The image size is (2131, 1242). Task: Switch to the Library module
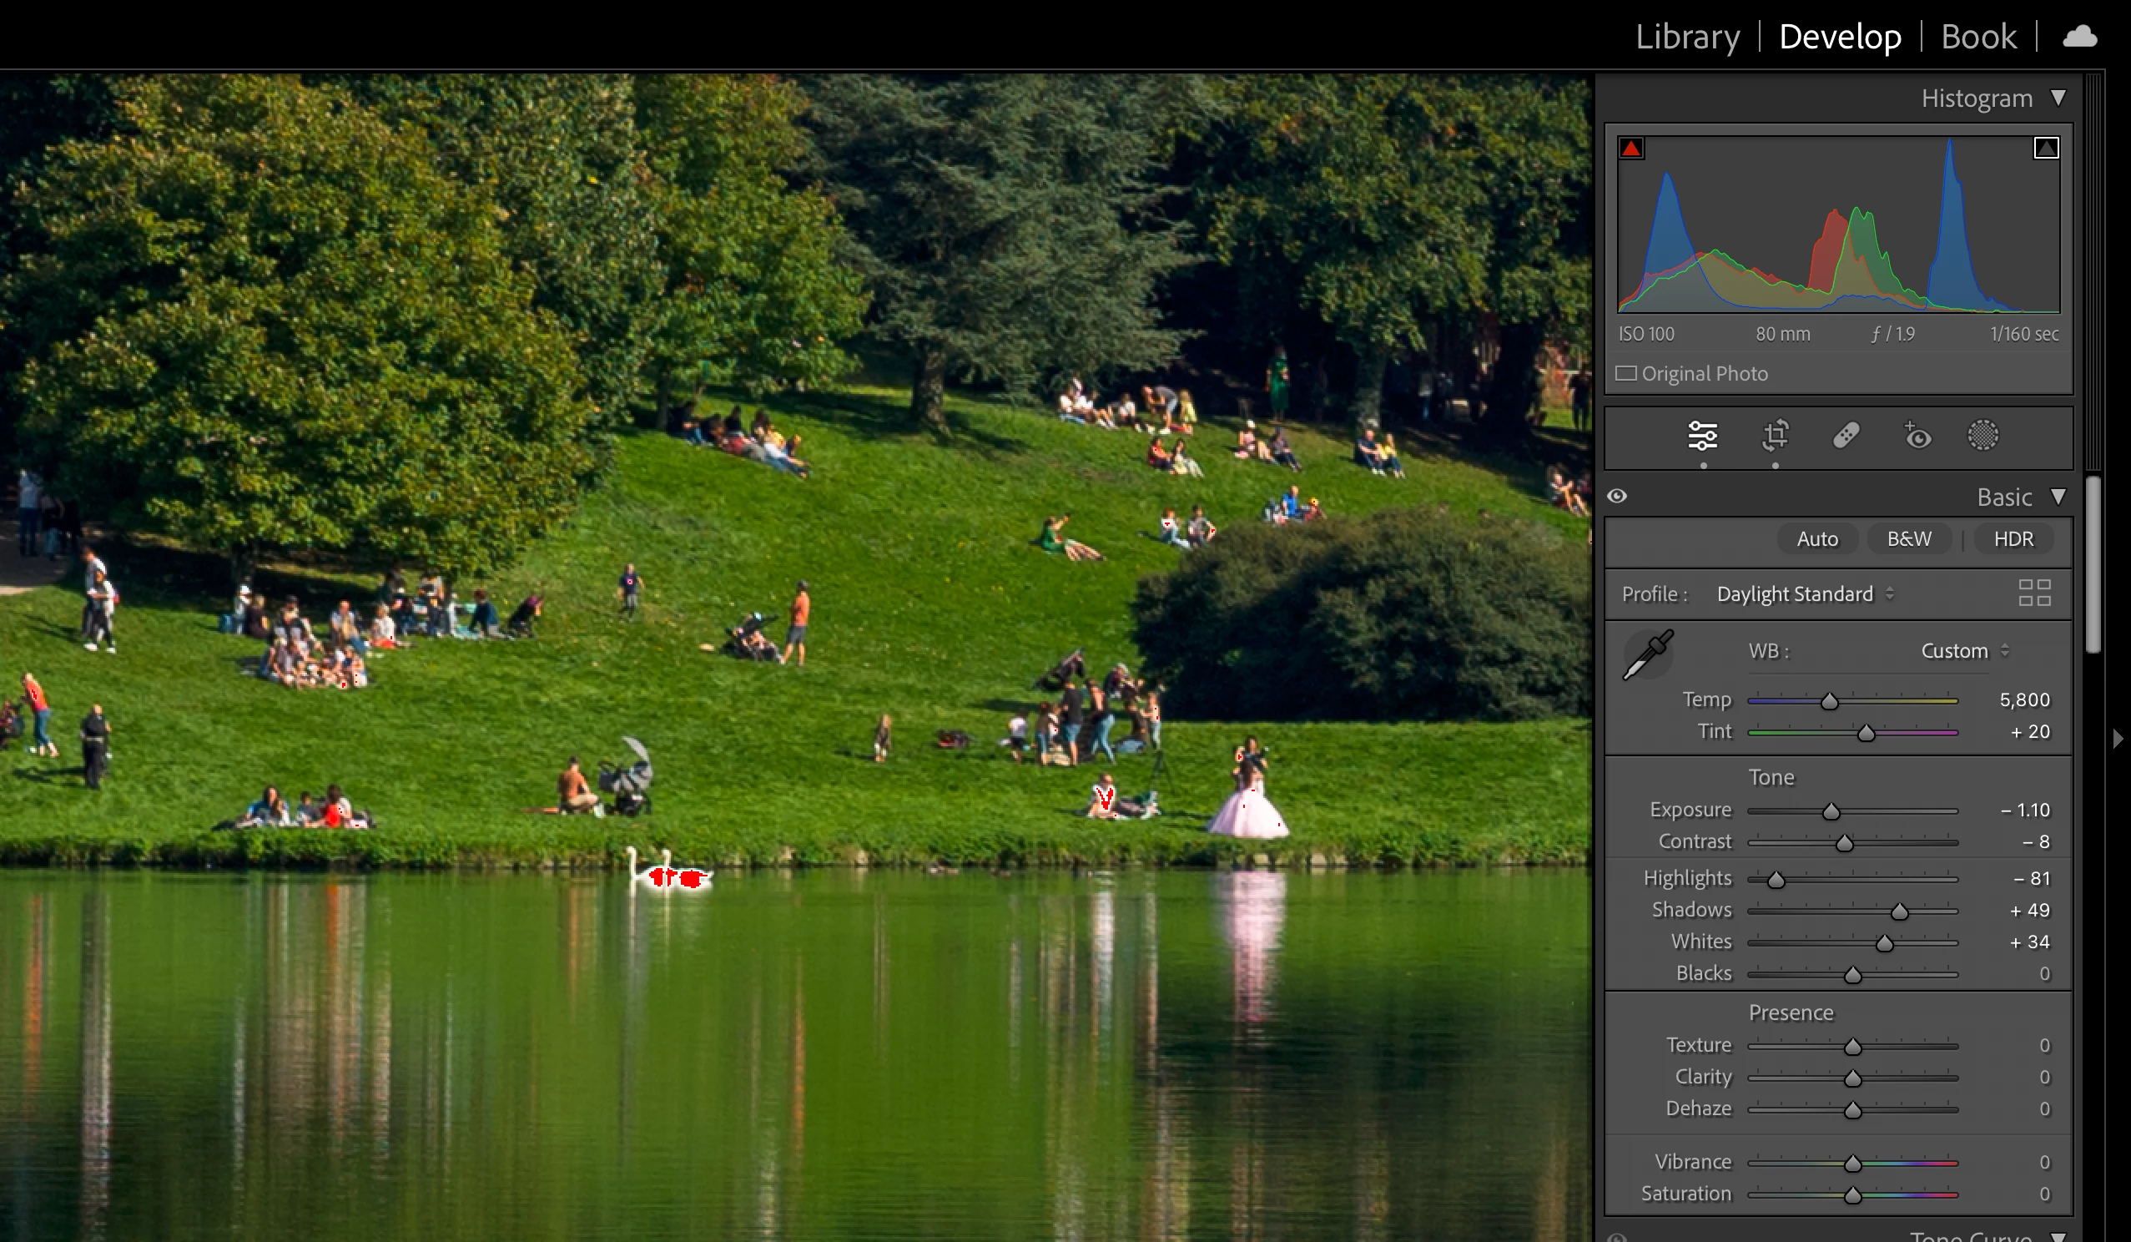[x=1687, y=37]
